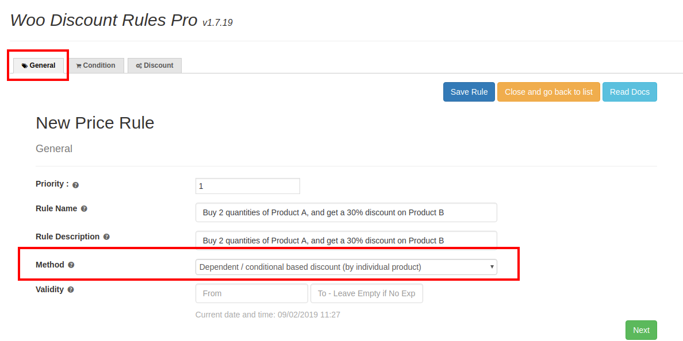This screenshot has width=683, height=341.
Task: Open the help tooltip beside Rule Description
Action: tap(106, 237)
